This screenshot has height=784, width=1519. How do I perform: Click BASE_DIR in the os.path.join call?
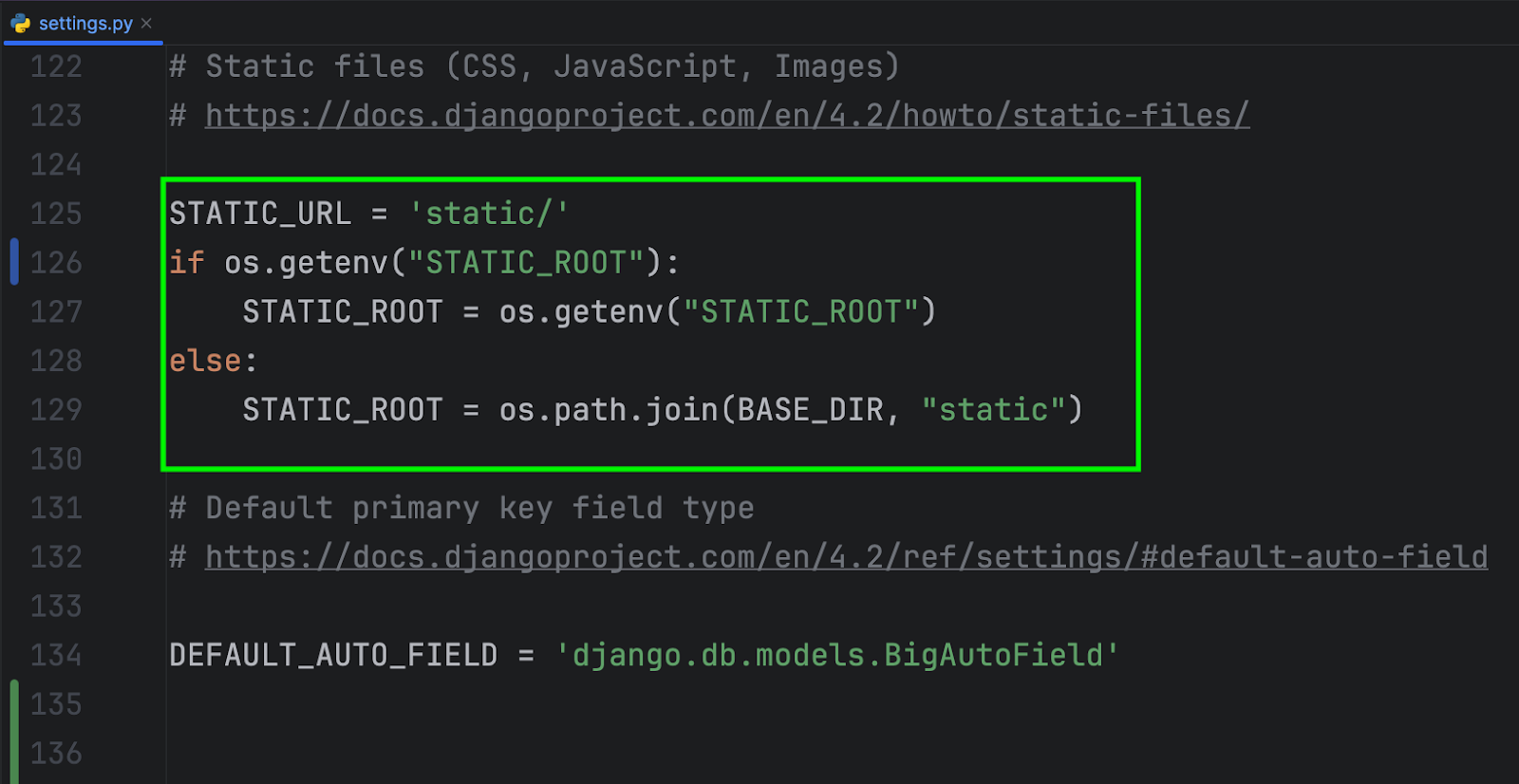pyautogui.click(x=810, y=410)
